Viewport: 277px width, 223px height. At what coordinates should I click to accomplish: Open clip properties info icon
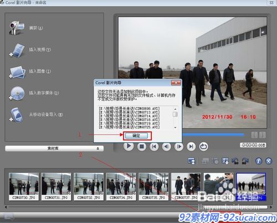click(x=259, y=161)
